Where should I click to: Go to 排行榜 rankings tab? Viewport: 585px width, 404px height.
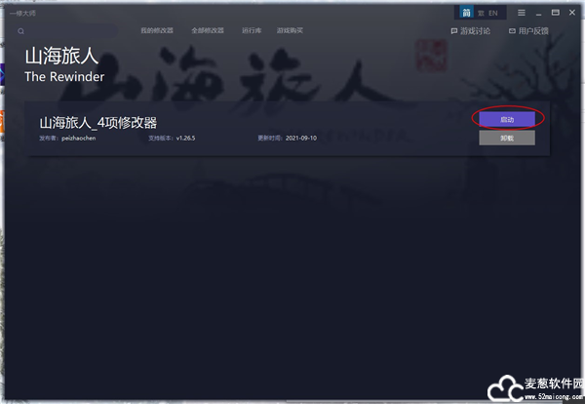pos(252,31)
